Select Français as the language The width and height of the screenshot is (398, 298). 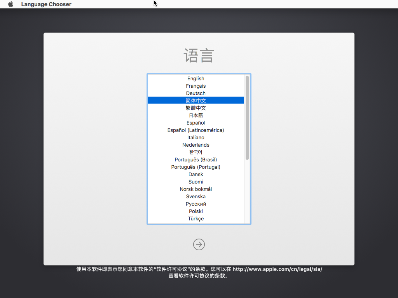(196, 86)
